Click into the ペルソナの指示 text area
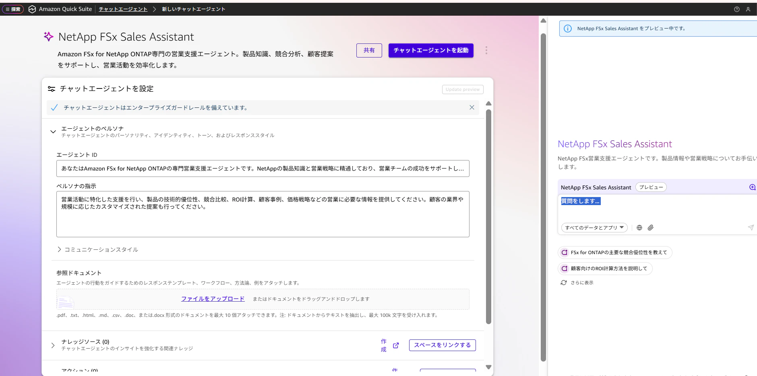Screen dimensions: 757x376 263,214
